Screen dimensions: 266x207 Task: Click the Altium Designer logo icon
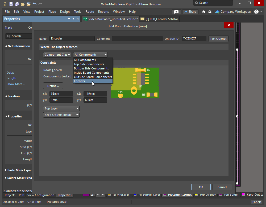tap(5, 4)
